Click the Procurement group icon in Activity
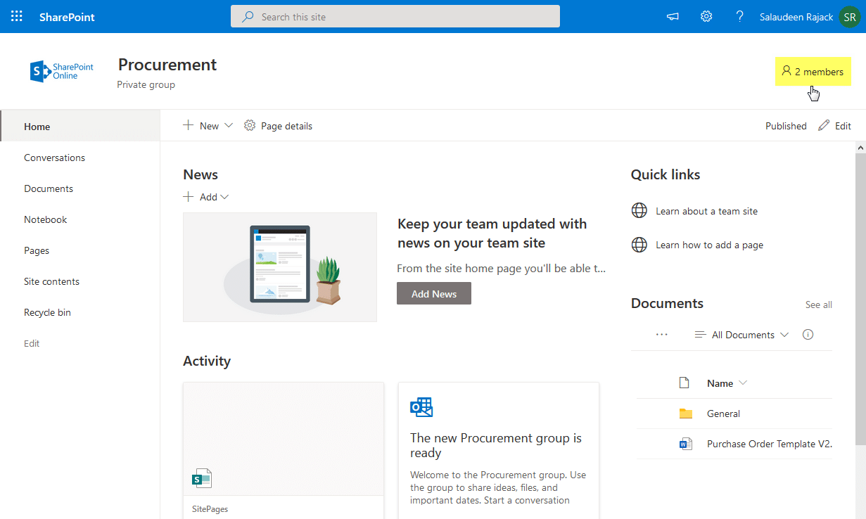 coord(421,407)
